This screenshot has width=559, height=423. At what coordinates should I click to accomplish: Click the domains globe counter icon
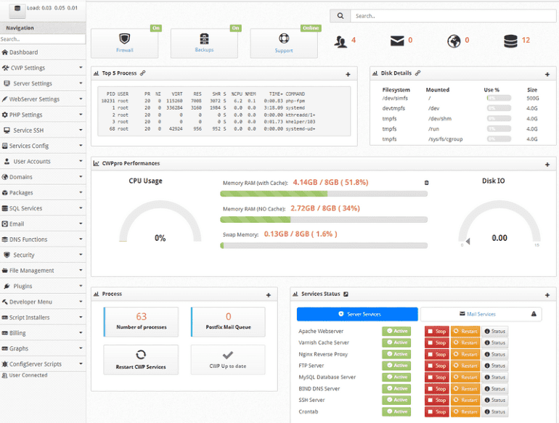pyautogui.click(x=454, y=41)
